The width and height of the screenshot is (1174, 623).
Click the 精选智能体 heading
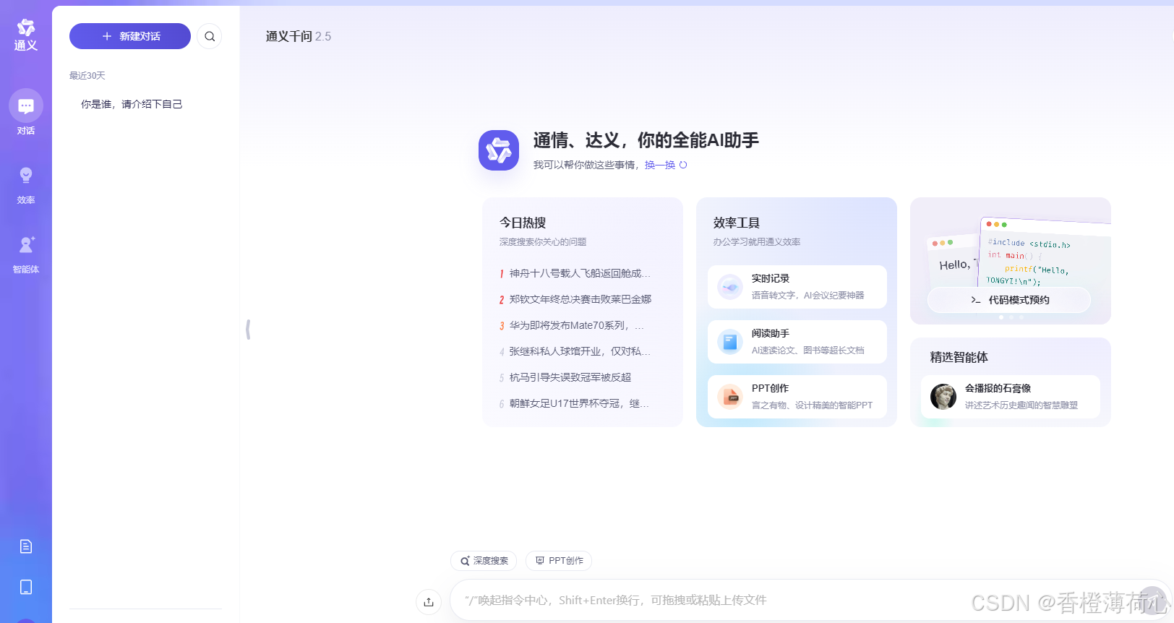point(959,357)
